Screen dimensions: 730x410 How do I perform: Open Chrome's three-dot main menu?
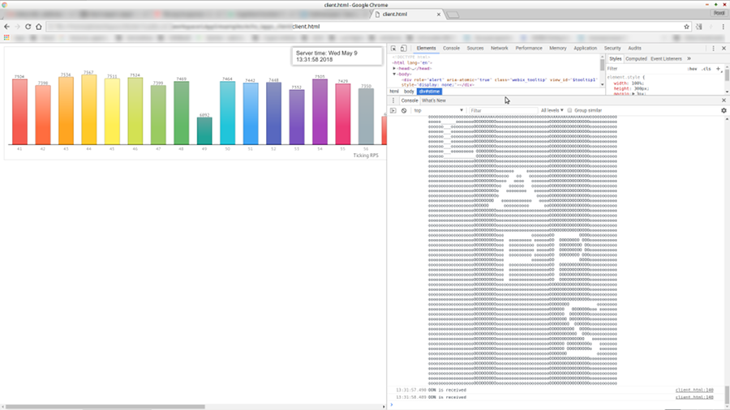pyautogui.click(x=723, y=27)
